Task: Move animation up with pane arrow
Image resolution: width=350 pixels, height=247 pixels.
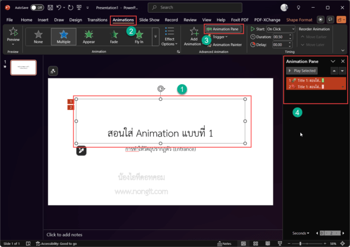Action: pos(334,71)
